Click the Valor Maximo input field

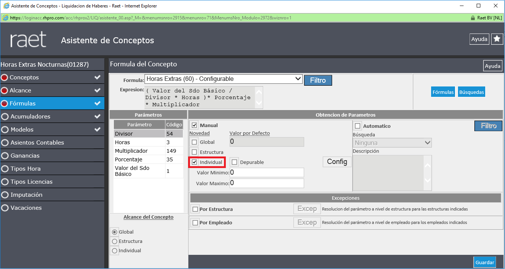click(x=266, y=183)
